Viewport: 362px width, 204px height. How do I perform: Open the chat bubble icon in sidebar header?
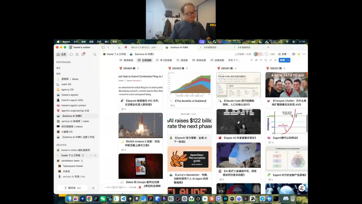[71, 55]
